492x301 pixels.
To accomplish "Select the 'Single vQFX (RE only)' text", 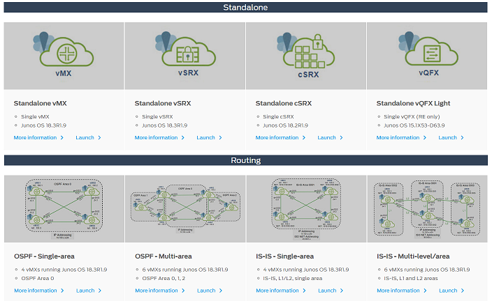I will pyautogui.click(x=412, y=117).
